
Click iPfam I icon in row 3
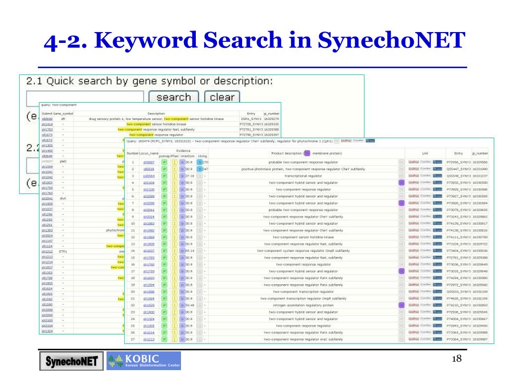[174, 176]
